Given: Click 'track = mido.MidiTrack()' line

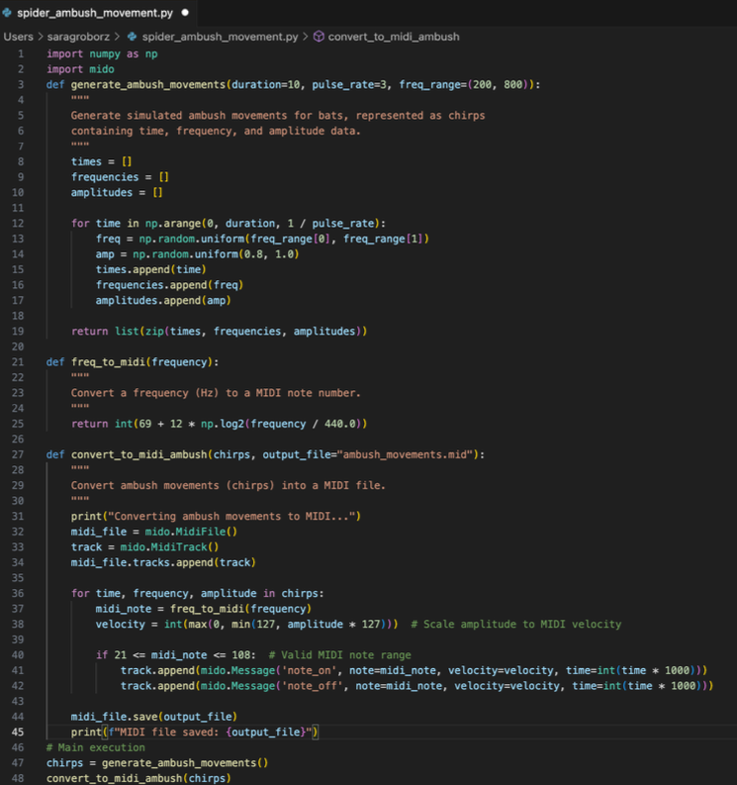Looking at the screenshot, I should (145, 547).
